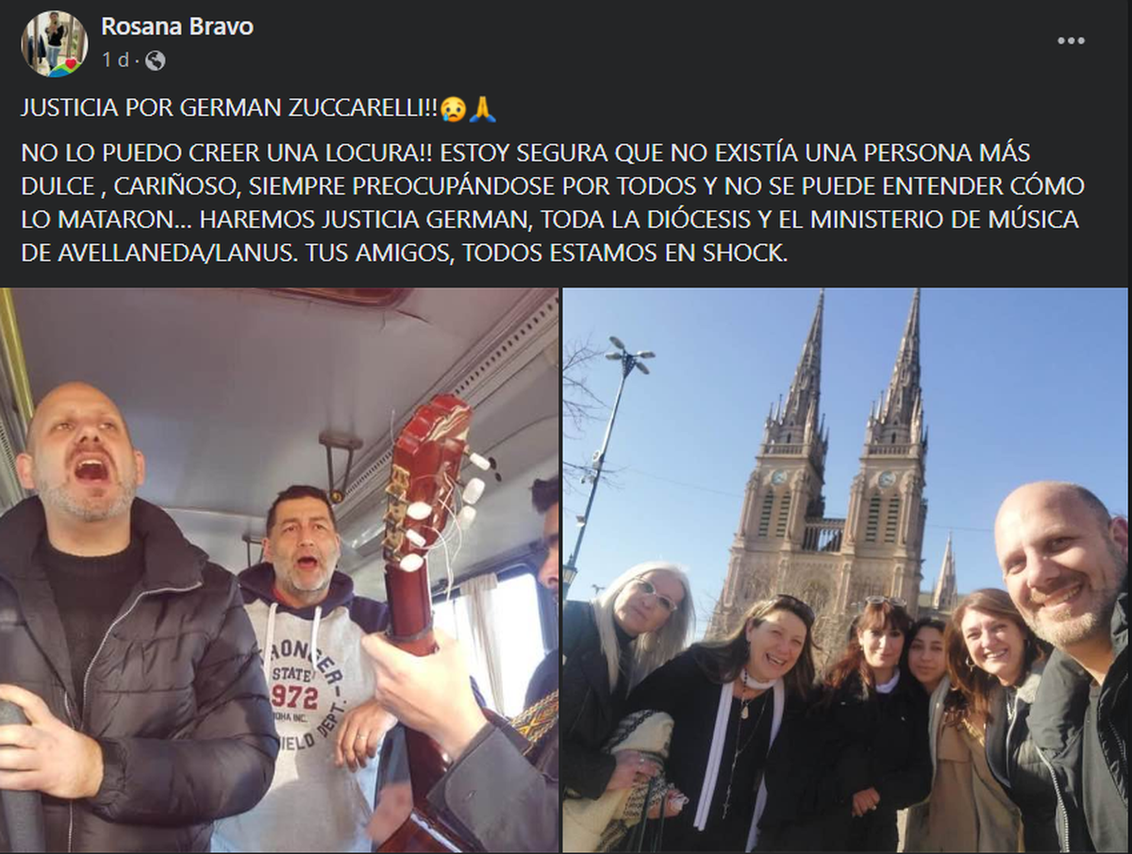Image resolution: width=1132 pixels, height=854 pixels.
Task: Open the right photo with the cathedral
Action: pos(845,570)
